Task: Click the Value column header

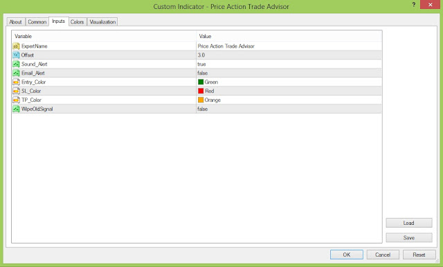Action: [x=289, y=36]
